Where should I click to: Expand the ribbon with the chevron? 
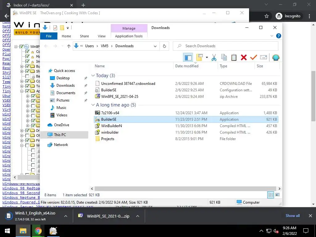272,36
